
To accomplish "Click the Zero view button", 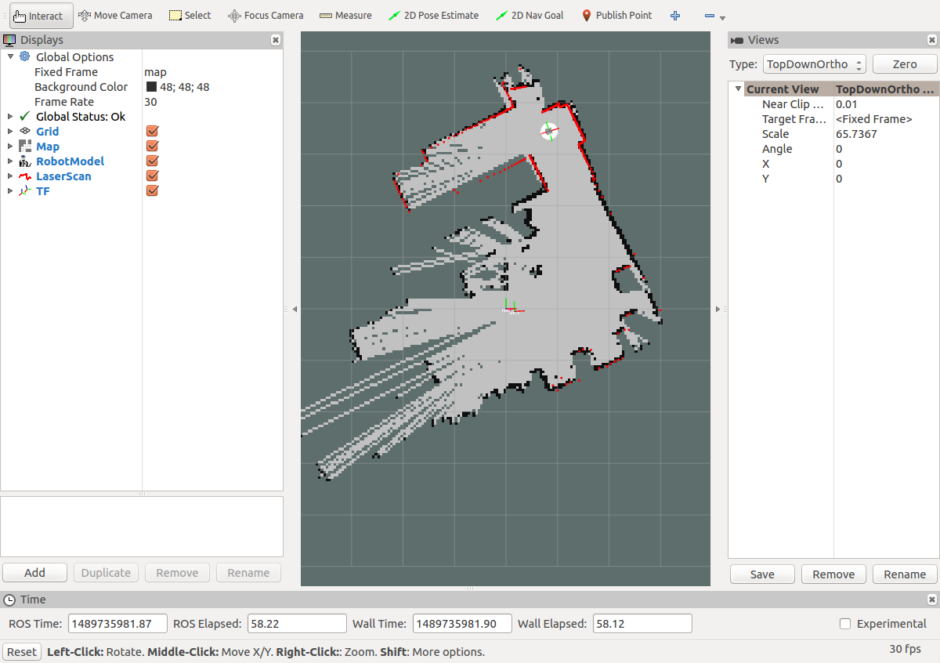I will point(905,64).
